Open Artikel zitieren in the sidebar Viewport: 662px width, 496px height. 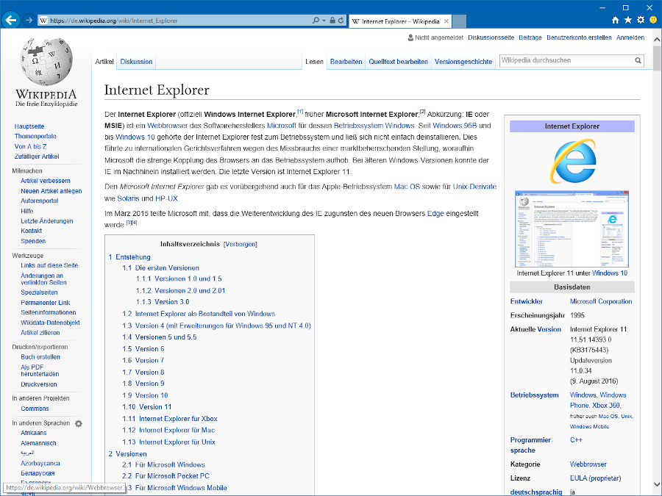click(40, 333)
